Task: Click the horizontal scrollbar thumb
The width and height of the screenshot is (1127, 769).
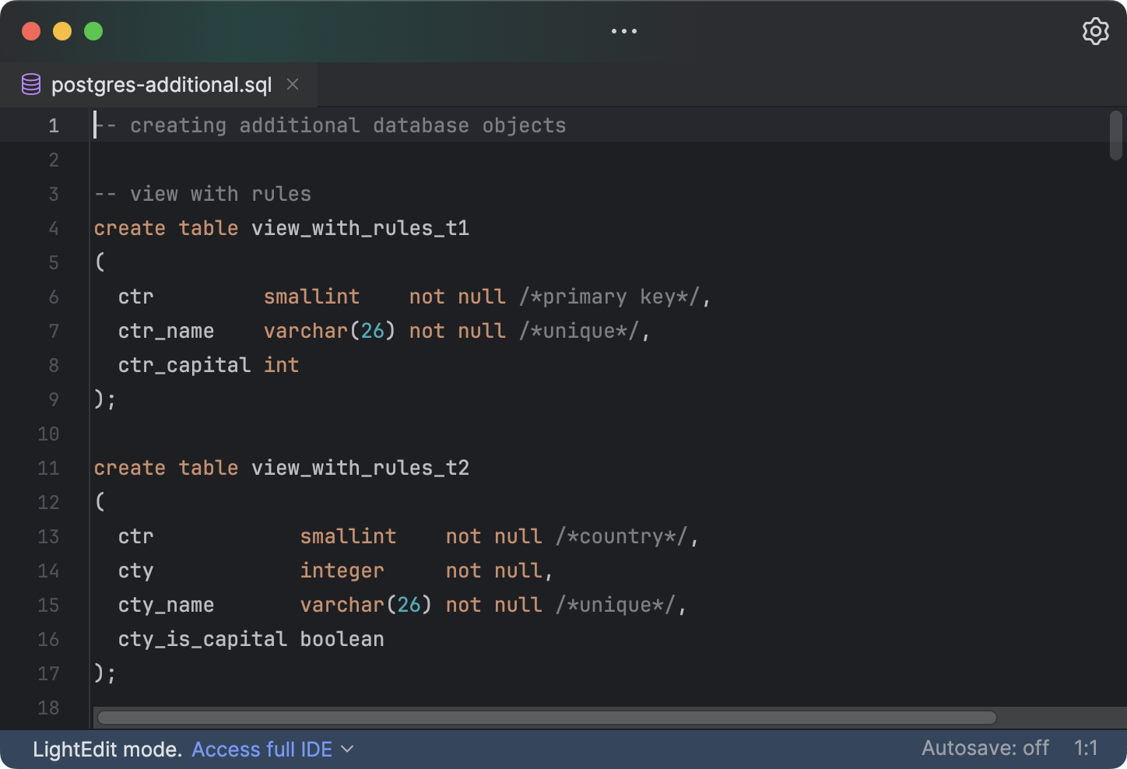Action: 547,718
